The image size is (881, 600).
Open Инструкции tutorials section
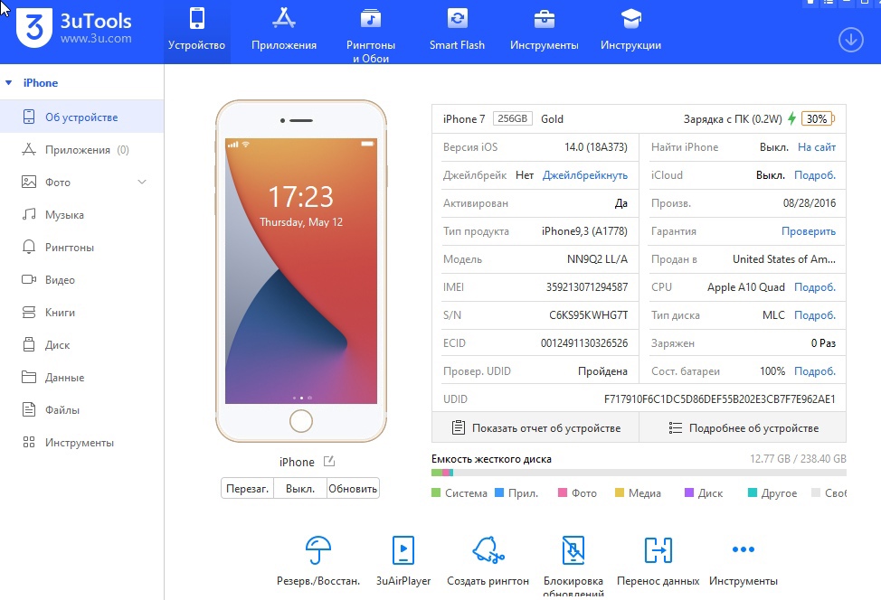tap(630, 29)
